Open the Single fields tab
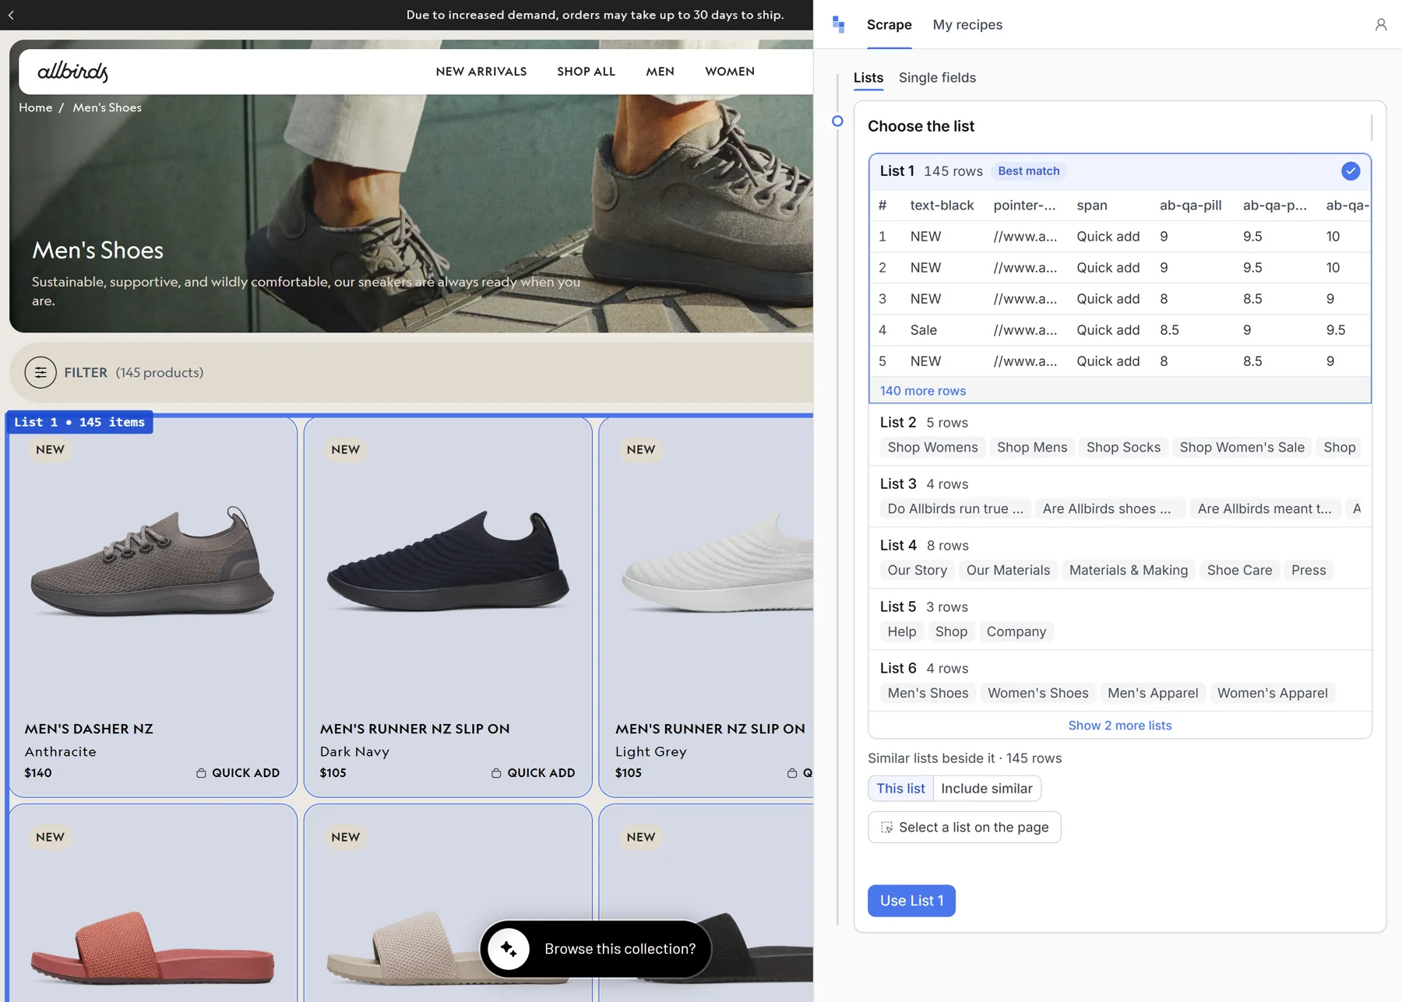Viewport: 1402px width, 1002px height. [x=937, y=78]
